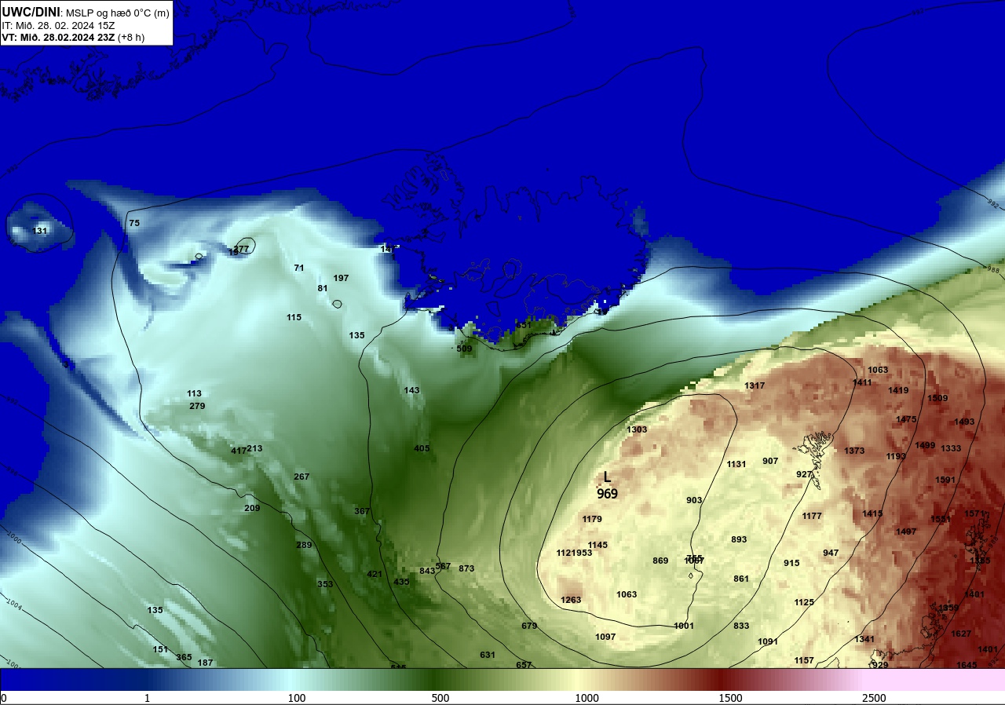The height and width of the screenshot is (705, 1005).
Task: Click the height value 417
Action: coord(239,451)
